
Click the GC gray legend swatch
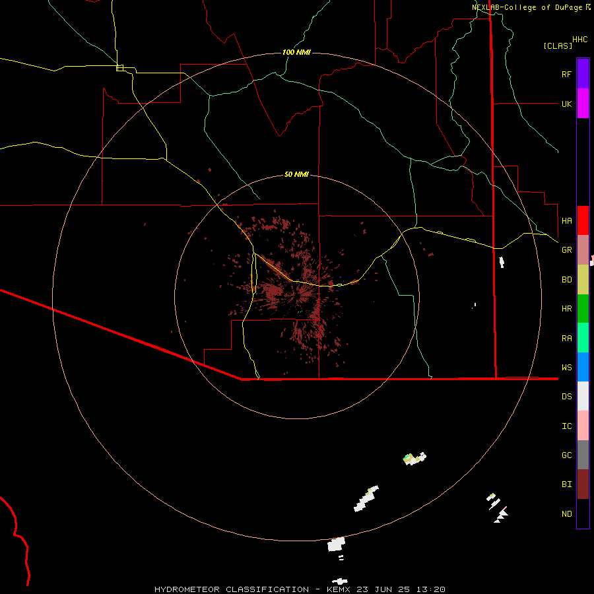[x=583, y=455]
